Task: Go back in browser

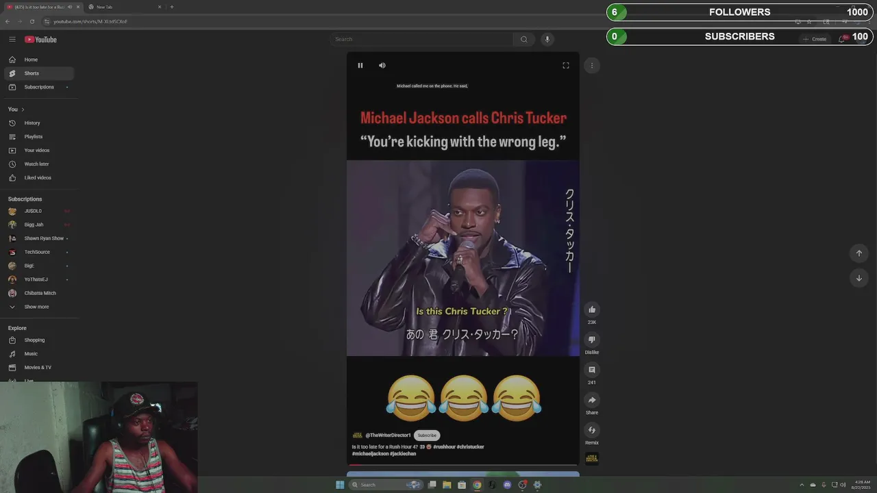Action: point(8,21)
